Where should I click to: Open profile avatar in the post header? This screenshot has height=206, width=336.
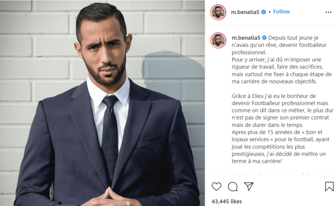(x=218, y=12)
